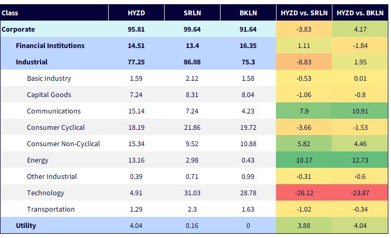Select the HYZD column header
This screenshot has height=238, width=391.
[x=136, y=13]
